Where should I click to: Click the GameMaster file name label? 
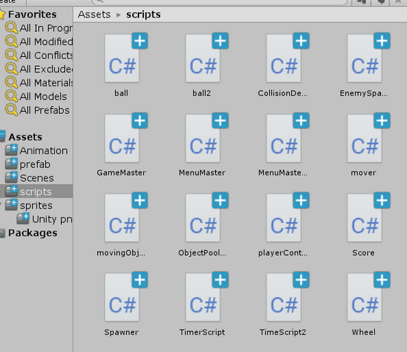[x=121, y=173]
